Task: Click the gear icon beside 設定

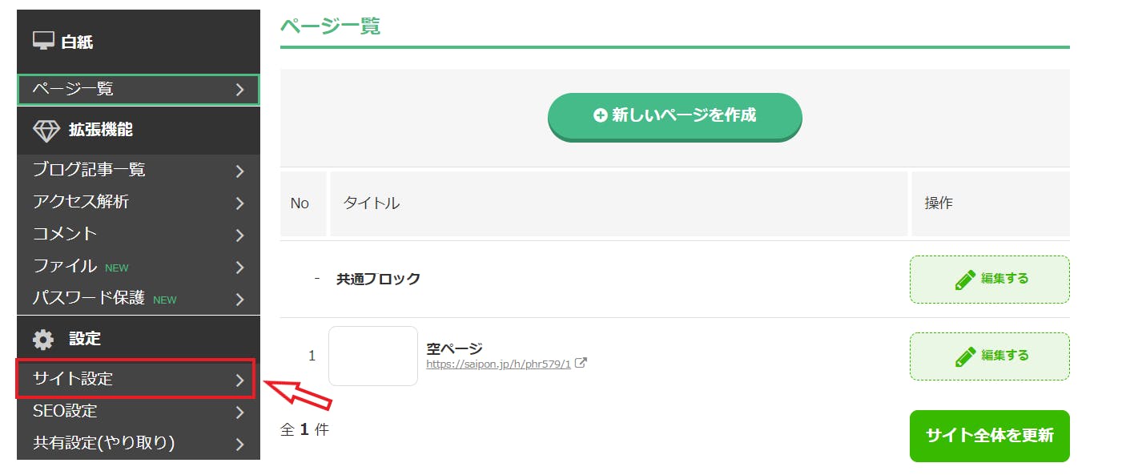Action: pyautogui.click(x=43, y=339)
